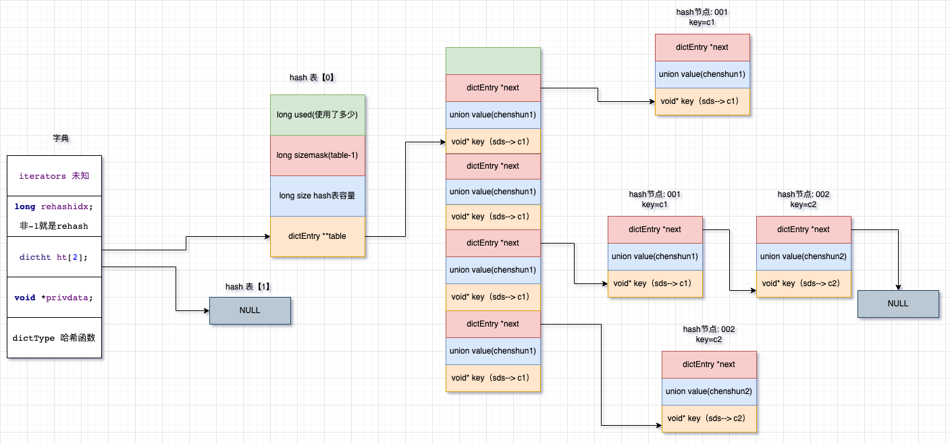Image resolution: width=950 pixels, height=444 pixels.
Task: Select hash节点: 001 label above the chained node
Action: coord(655,194)
